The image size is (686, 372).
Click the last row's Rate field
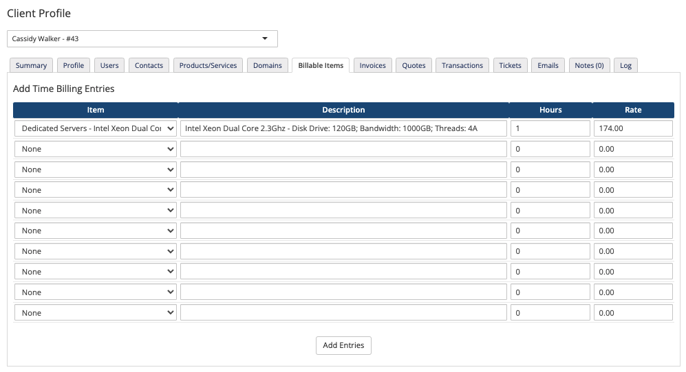coord(633,312)
